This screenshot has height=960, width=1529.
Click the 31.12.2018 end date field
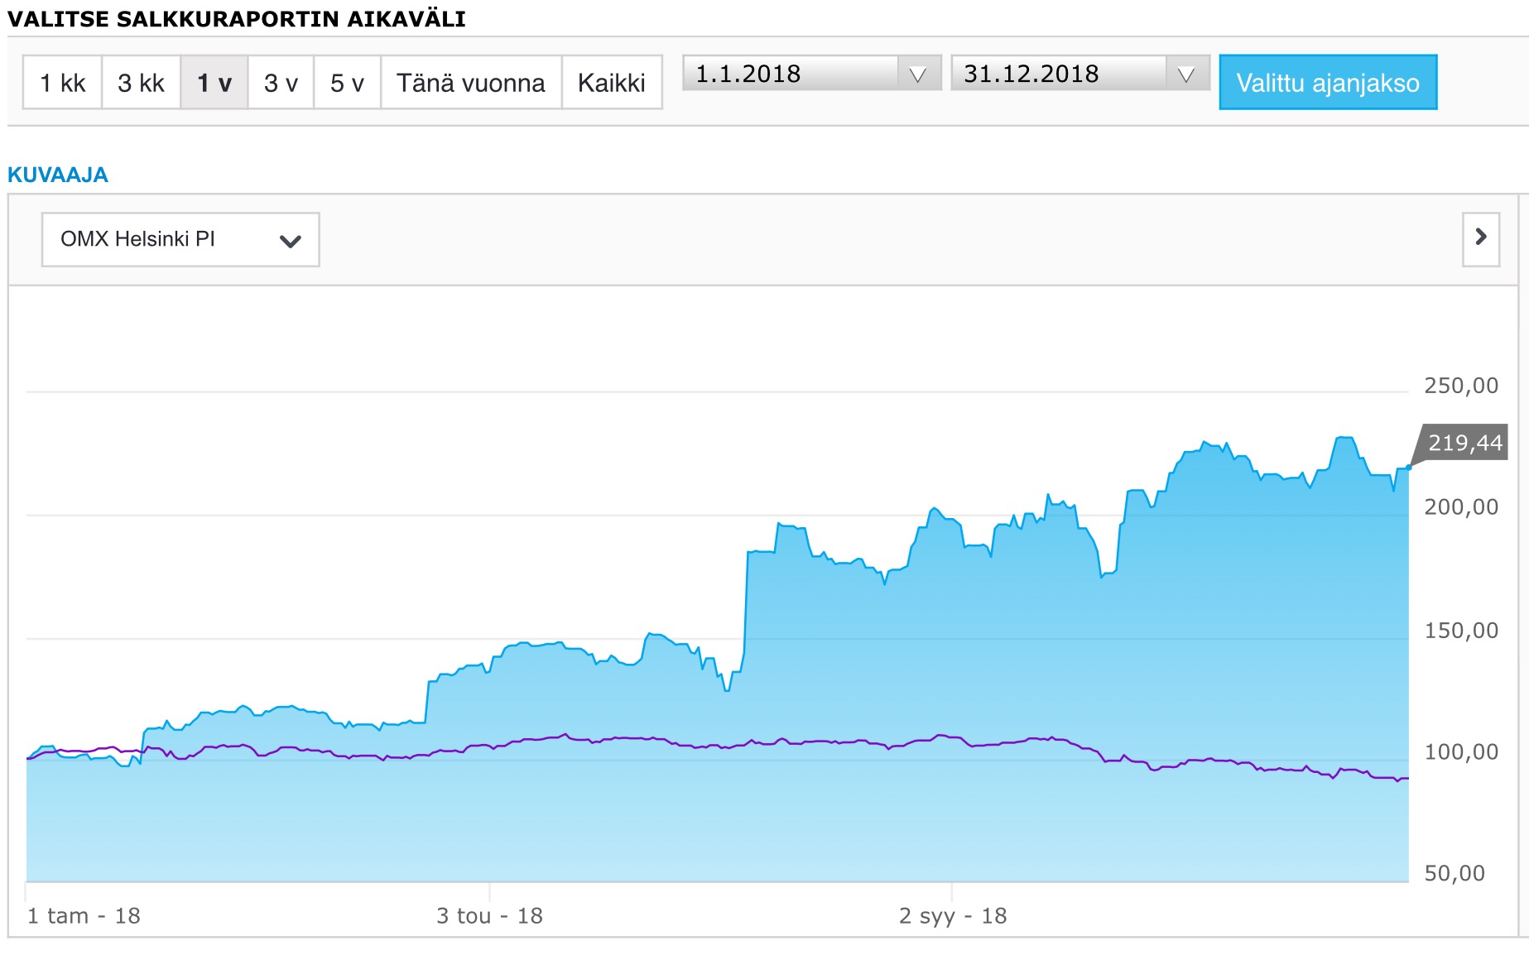(1058, 74)
